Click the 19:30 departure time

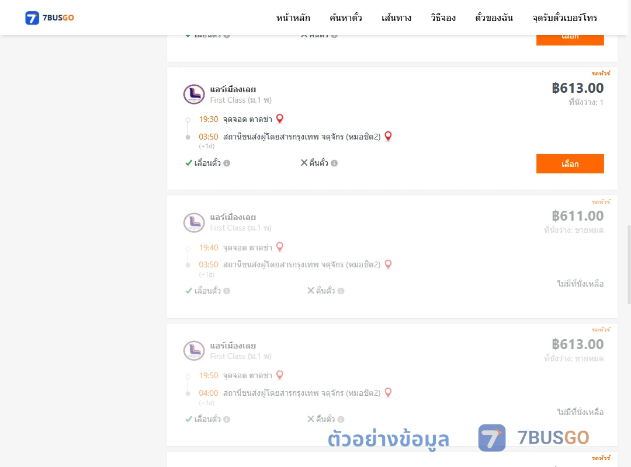click(209, 119)
